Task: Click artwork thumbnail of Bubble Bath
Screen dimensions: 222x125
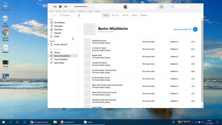Action: pyautogui.click(x=87, y=57)
